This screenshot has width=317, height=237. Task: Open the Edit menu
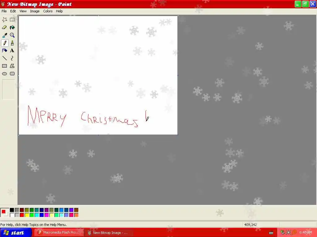13,11
